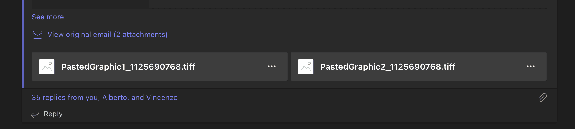
Task: Click the envelope icon beside View original email
Action: pyautogui.click(x=37, y=35)
